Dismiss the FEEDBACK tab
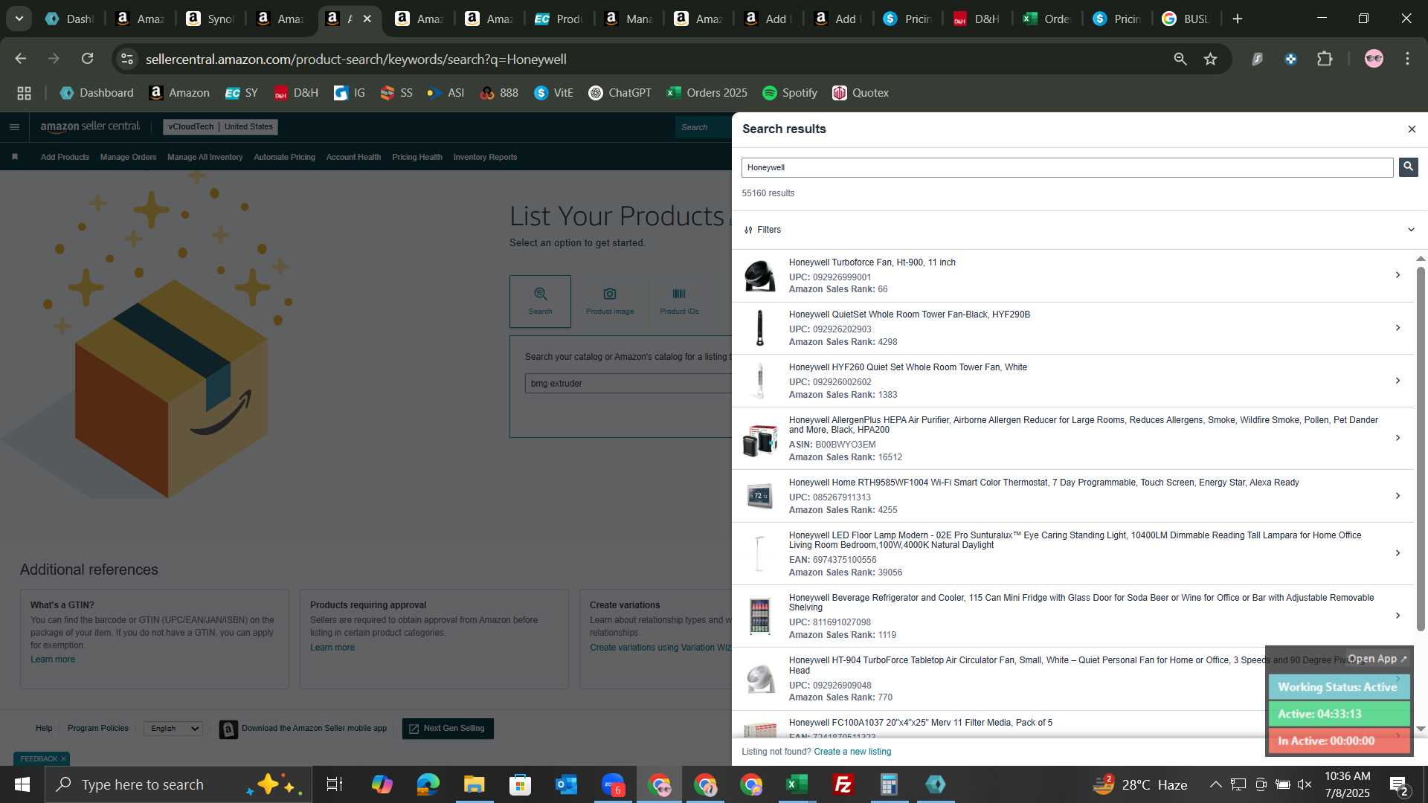 [x=63, y=759]
